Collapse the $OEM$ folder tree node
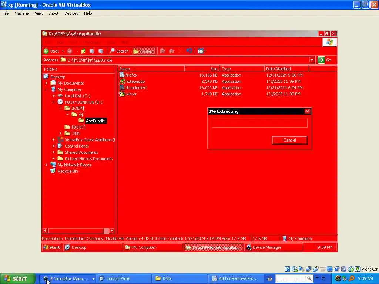The width and height of the screenshot is (379, 284). tap(60, 108)
